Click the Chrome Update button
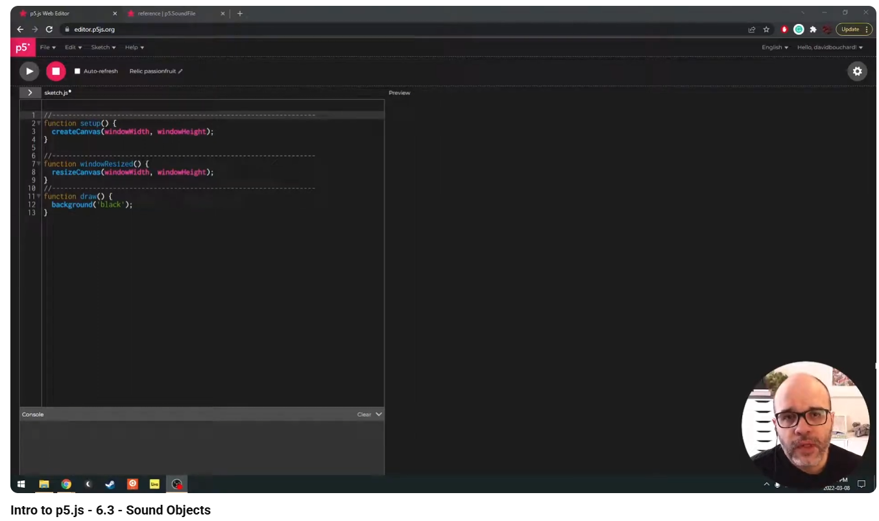The image size is (879, 521). point(853,29)
